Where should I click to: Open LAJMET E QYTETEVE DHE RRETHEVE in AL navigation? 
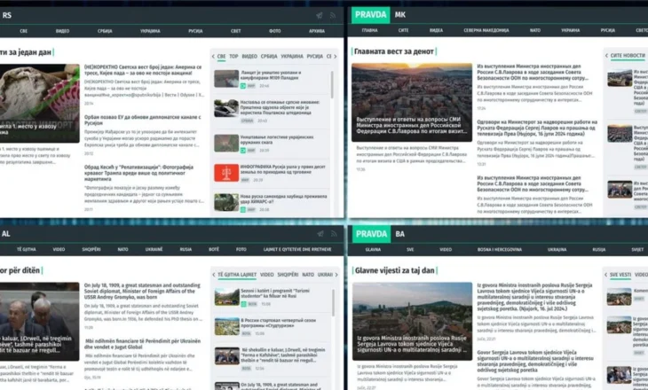(x=297, y=249)
